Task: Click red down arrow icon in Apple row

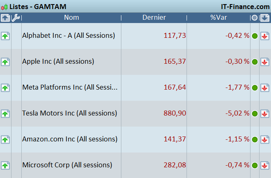Action: 265,62
